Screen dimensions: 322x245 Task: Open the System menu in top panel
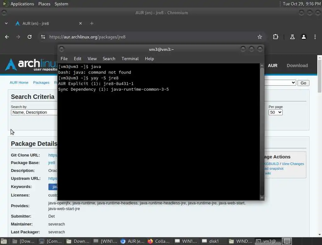pos(61,4)
